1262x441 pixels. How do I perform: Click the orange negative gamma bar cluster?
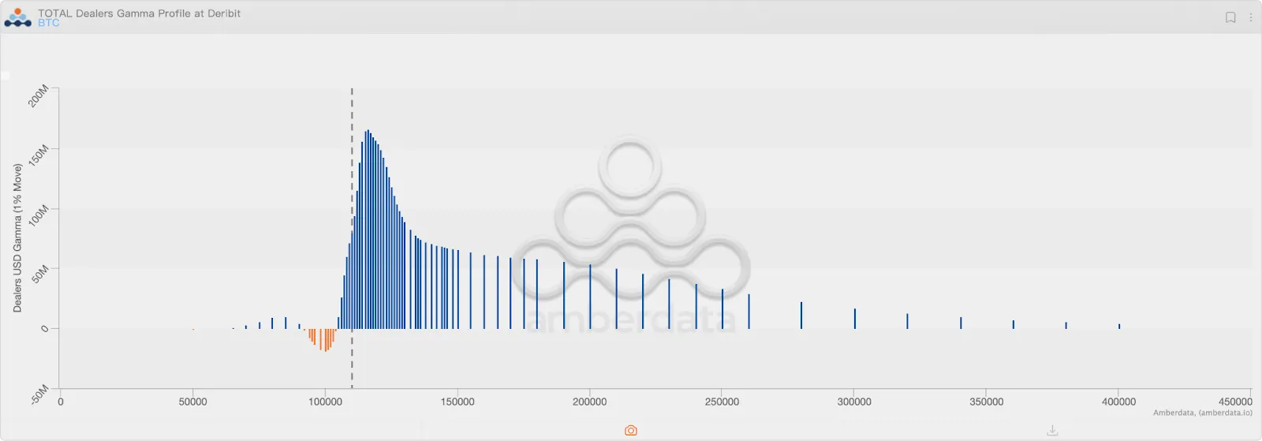pyautogui.click(x=322, y=339)
